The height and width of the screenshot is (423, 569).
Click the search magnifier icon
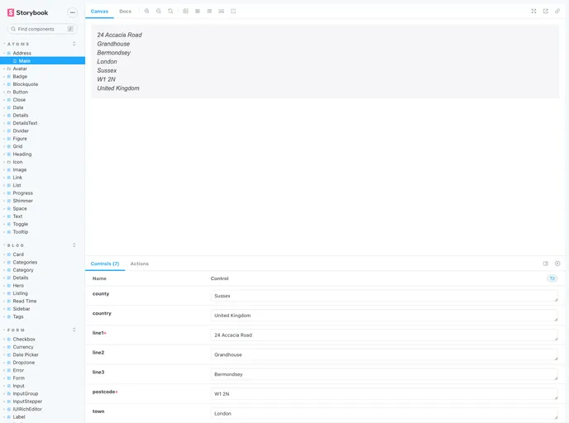point(13,29)
